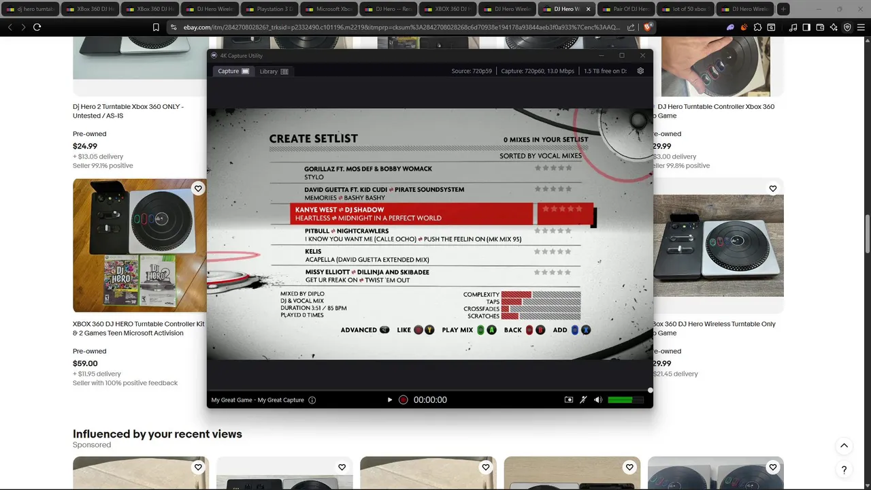The image size is (871, 490).
Task: Reload the eBay page
Action: pyautogui.click(x=37, y=27)
